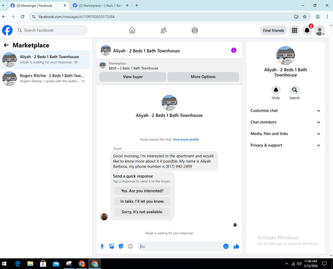Screen dimensions: 333x269
Task: Send quick response 'Sorry, it's not available.'
Action: (143, 212)
